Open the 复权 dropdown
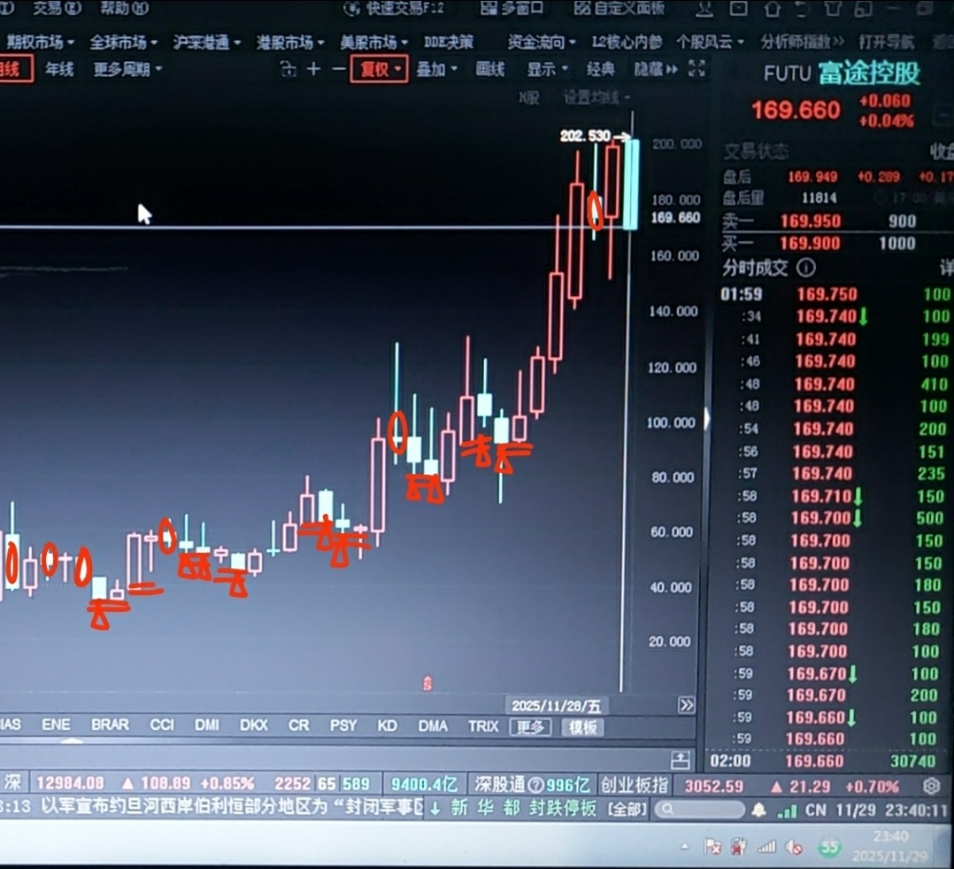 [x=380, y=69]
